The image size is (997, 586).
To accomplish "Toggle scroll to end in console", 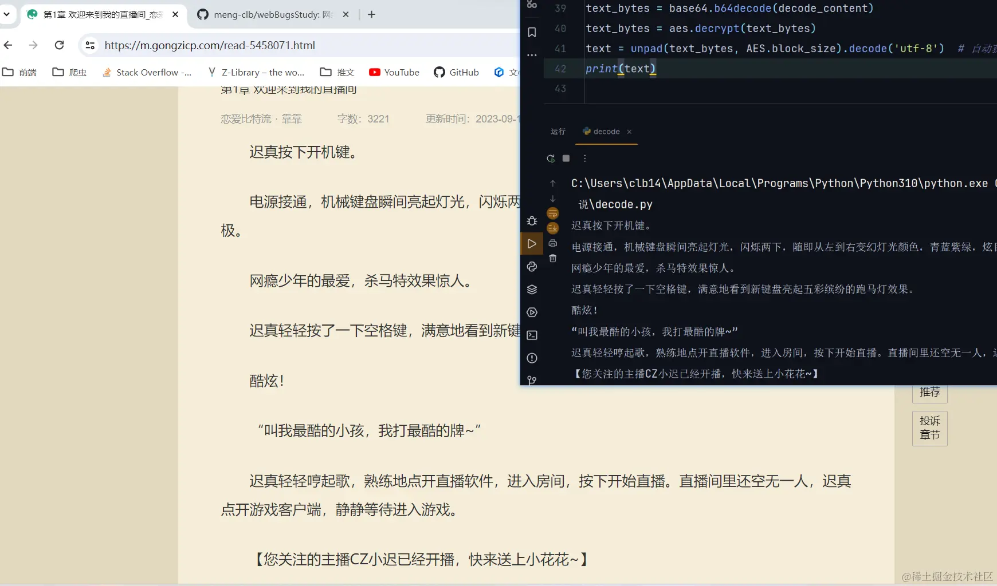I will coord(552,227).
